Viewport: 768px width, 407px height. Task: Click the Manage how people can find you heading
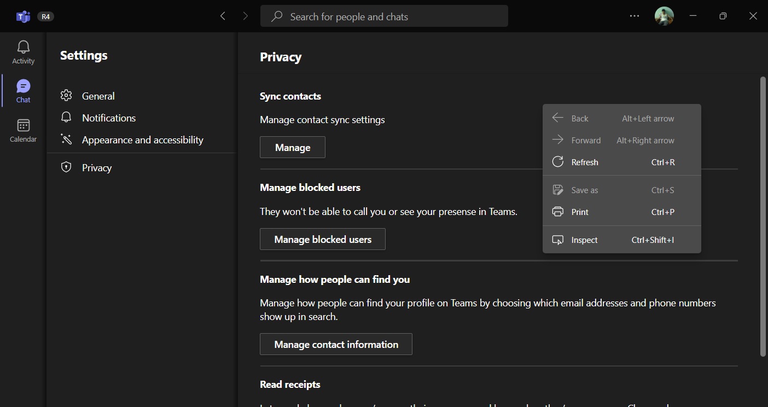335,279
